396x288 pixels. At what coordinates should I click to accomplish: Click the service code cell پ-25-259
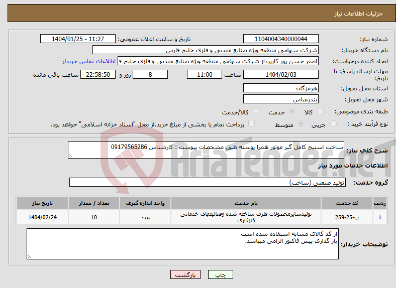tap(347, 217)
